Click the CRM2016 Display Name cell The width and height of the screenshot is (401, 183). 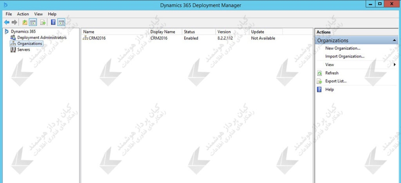[159, 38]
